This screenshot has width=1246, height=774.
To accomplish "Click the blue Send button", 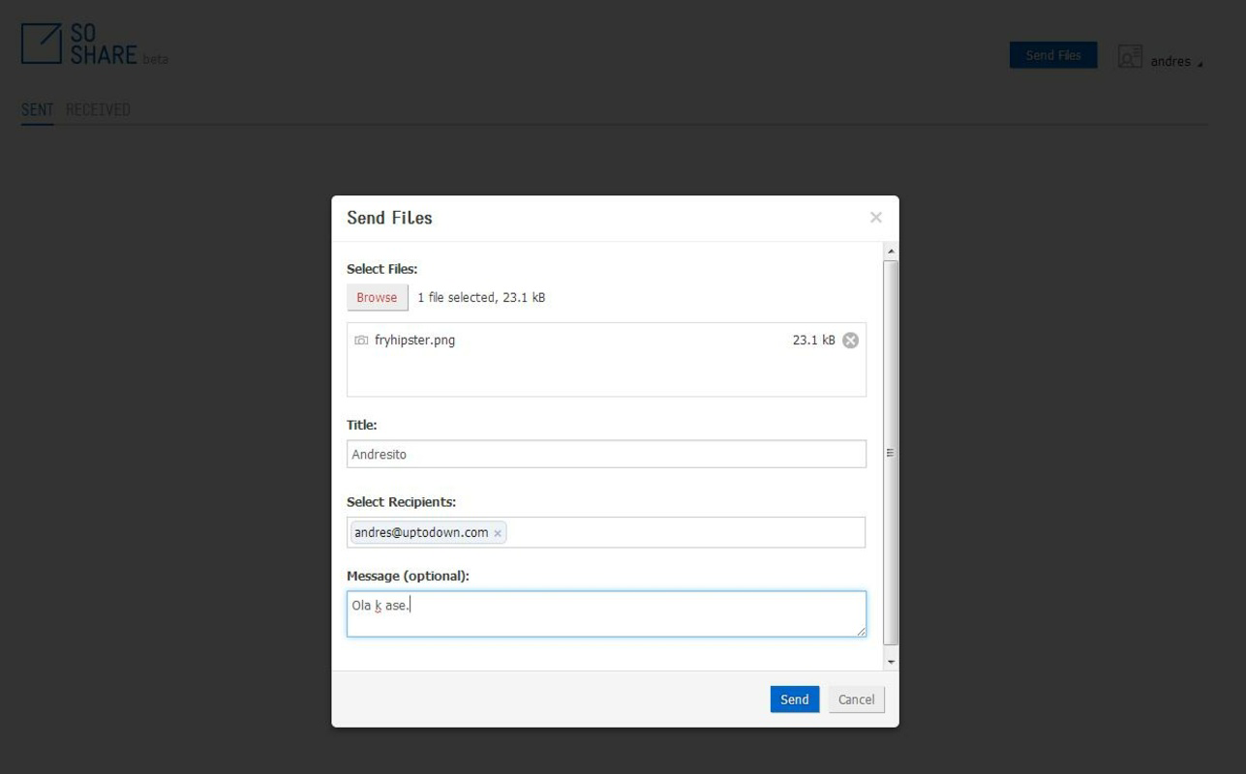I will pos(795,700).
